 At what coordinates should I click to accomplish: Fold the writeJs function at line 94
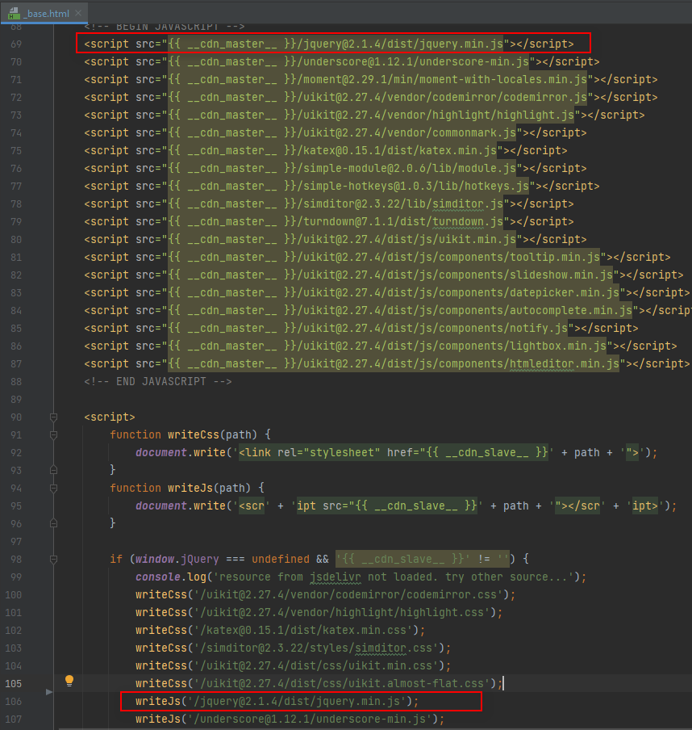[54, 488]
